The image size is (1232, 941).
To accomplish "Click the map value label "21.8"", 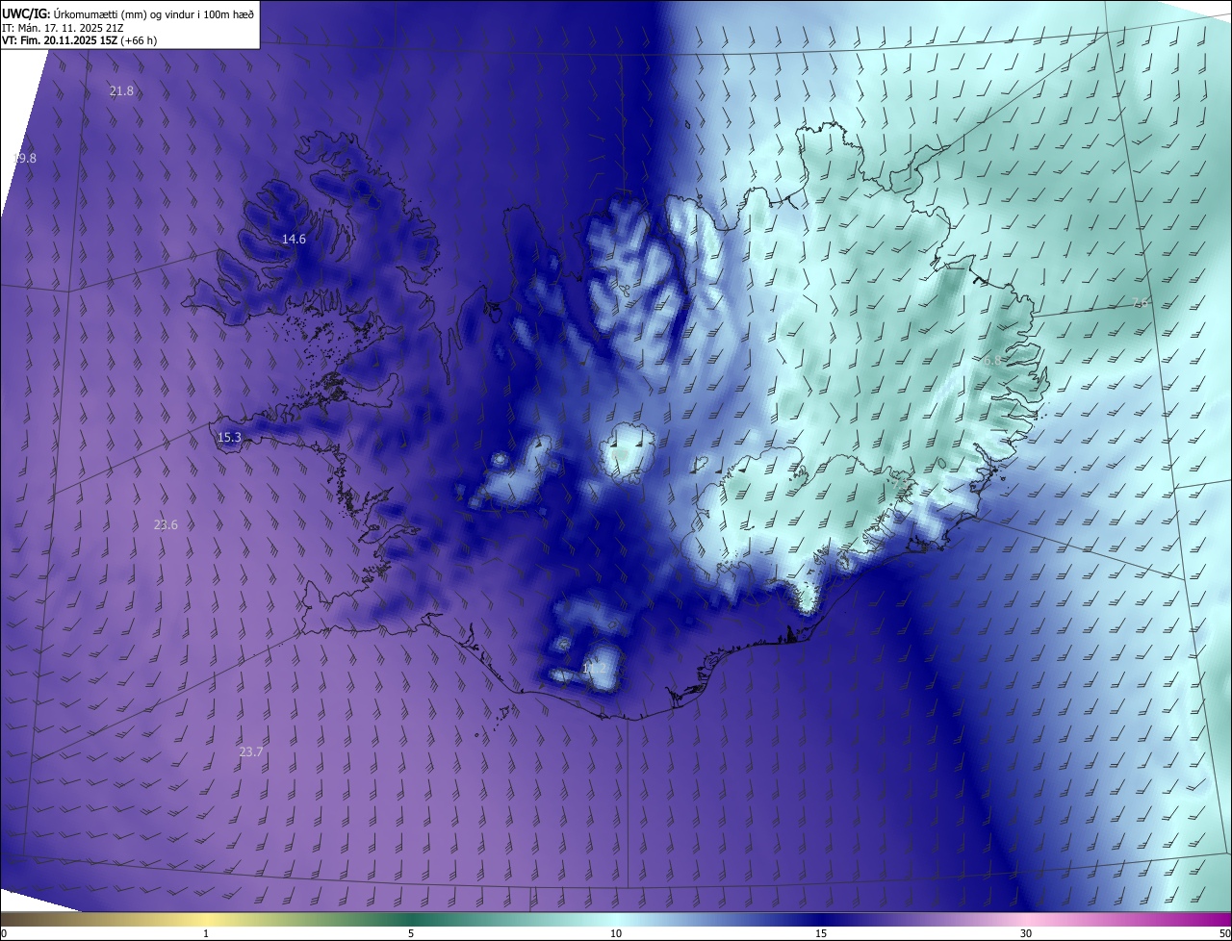I will coord(121,91).
